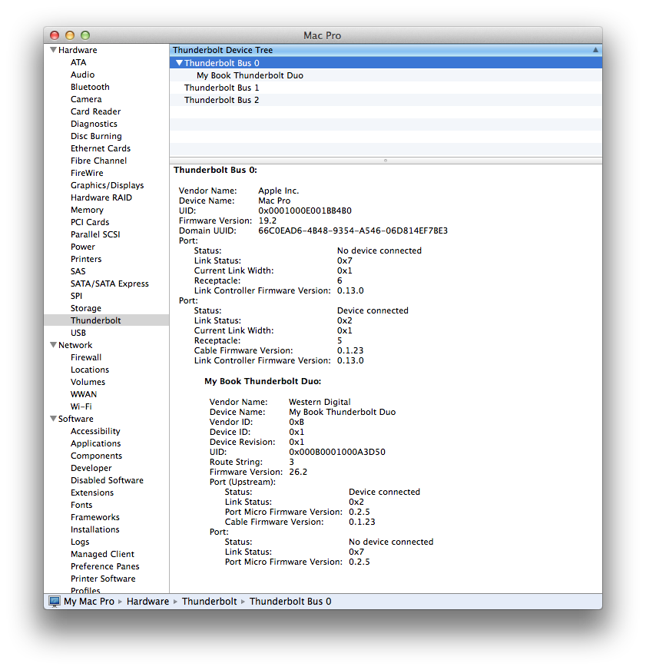Image resolution: width=646 pixels, height=670 pixels.
Task: Click My Mac Pro in the path bar
Action: click(x=89, y=601)
